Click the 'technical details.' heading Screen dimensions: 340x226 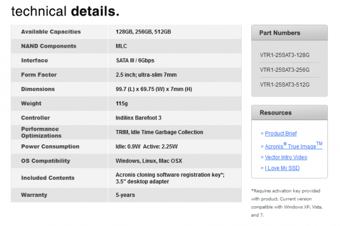pyautogui.click(x=65, y=12)
